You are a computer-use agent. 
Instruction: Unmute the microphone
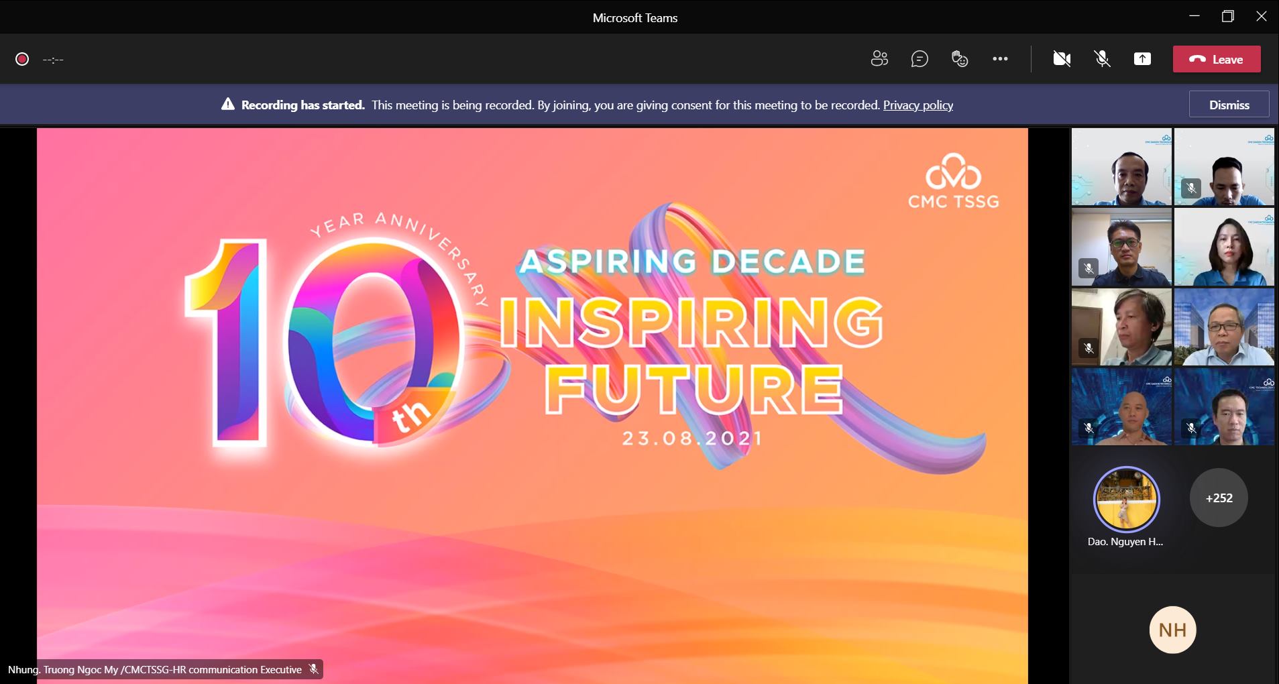click(1102, 59)
